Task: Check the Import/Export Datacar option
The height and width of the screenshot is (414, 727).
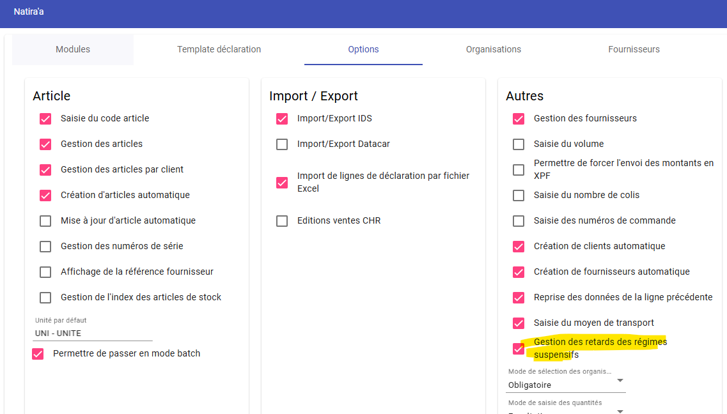Action: tap(282, 144)
